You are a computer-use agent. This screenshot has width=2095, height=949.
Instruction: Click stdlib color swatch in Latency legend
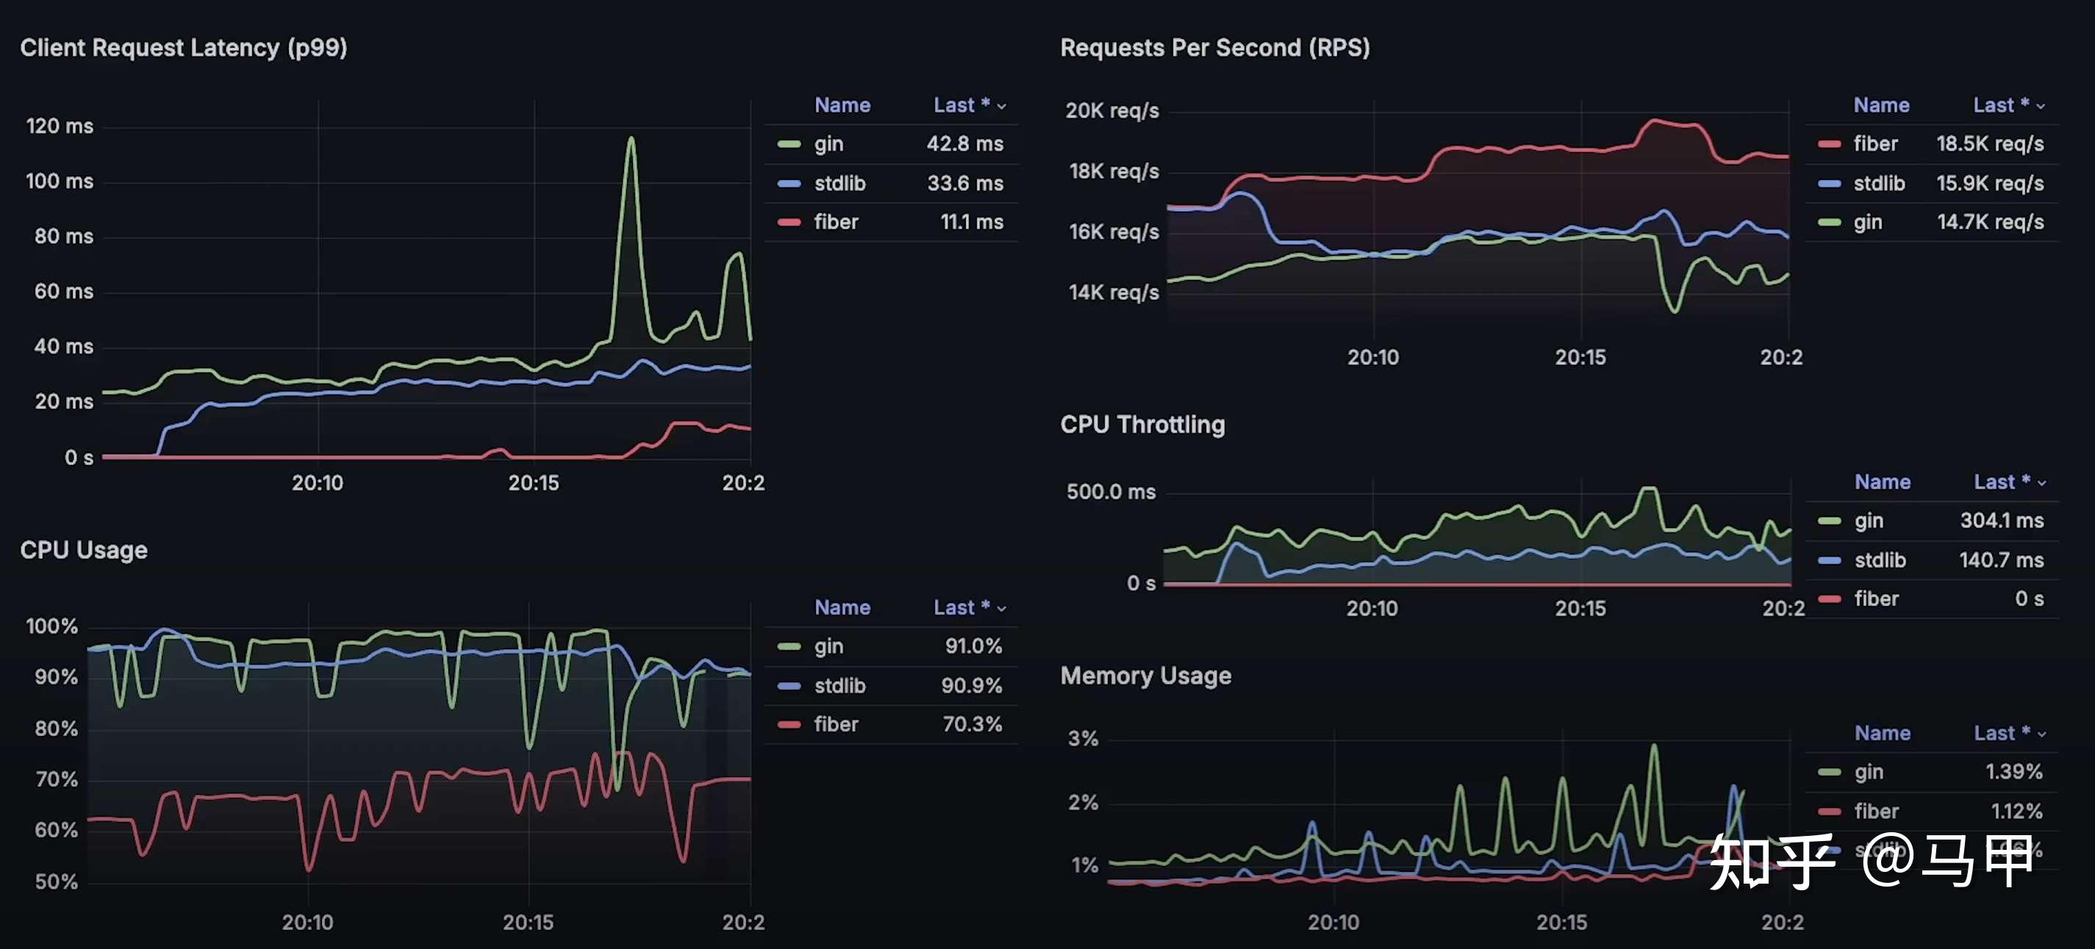pos(789,184)
